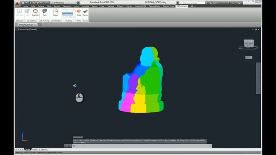The image size is (276, 155).
Task: Open the View ribbon tab
Action: pos(102,6)
